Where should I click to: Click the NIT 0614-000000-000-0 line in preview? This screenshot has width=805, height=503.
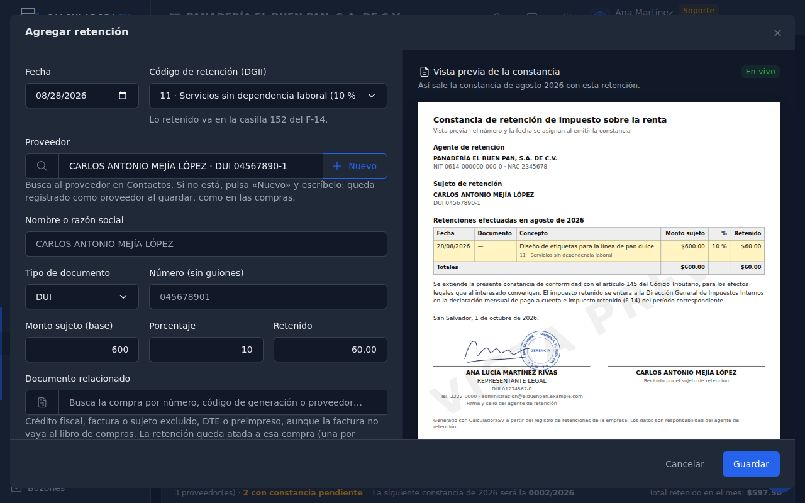tap(490, 167)
